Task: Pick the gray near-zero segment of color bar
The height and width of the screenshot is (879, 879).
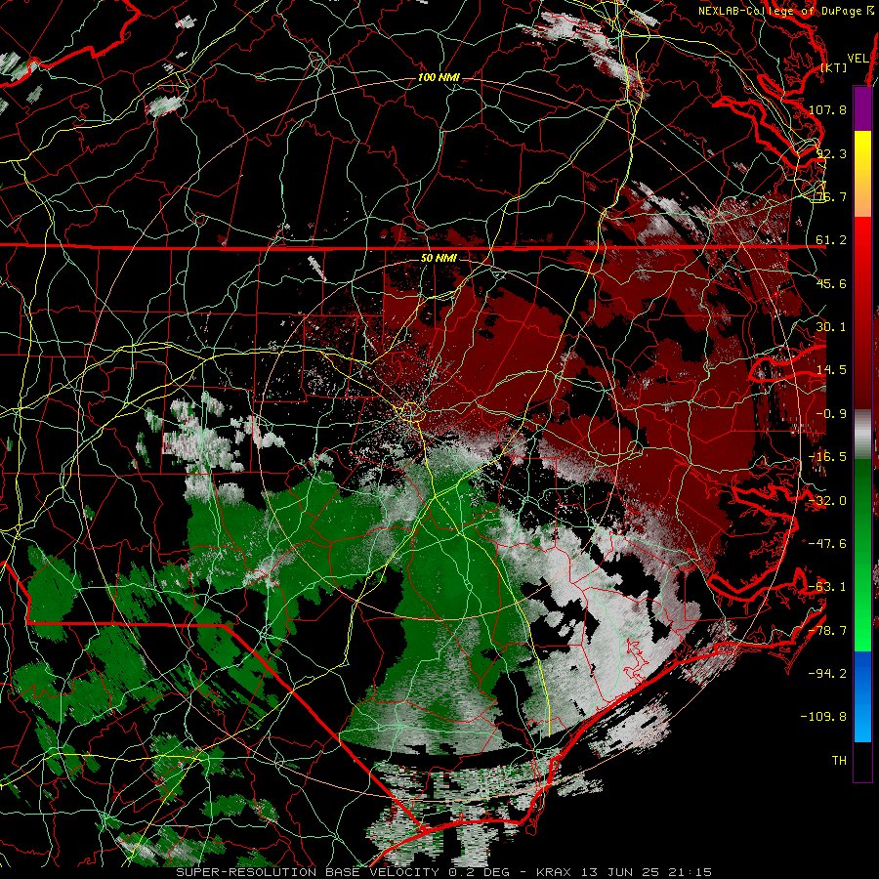Action: [x=862, y=435]
